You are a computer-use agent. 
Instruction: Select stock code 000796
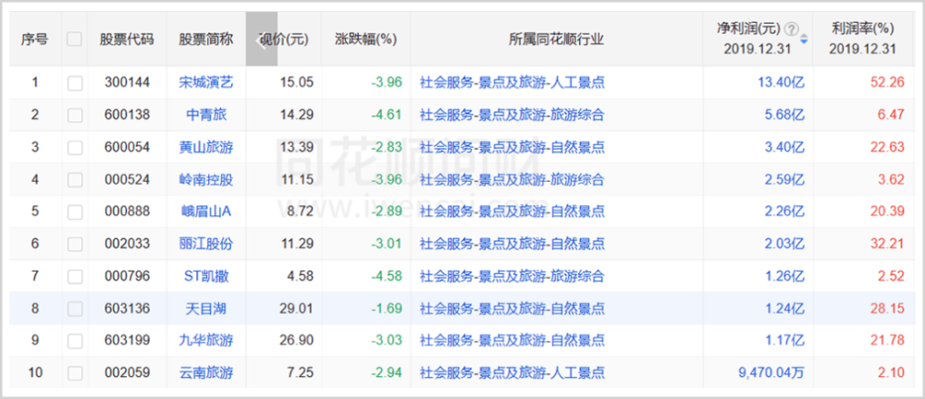[x=127, y=276]
